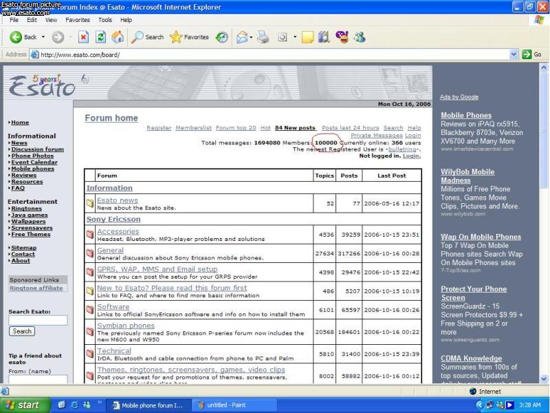Open Windows Messenger from the toolbar icon
The height and width of the screenshot is (413, 550).
pos(360,37)
